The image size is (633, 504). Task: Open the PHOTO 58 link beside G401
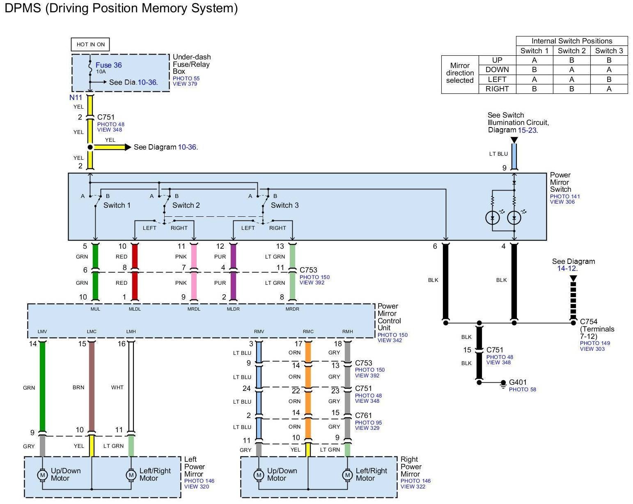coord(522,389)
